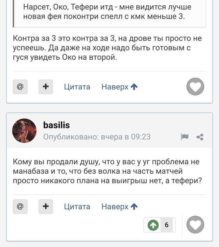
Task: Click the @ mention button in first post
Action: pyautogui.click(x=20, y=87)
